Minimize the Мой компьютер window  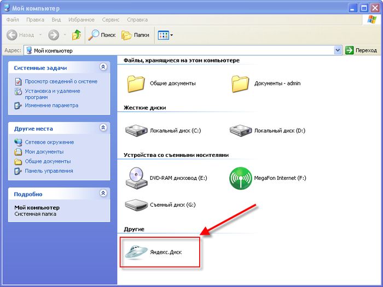tap(352, 8)
